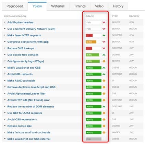
Task: Open Remove duplicate JavaScript and CSS link
Action: point(32,87)
